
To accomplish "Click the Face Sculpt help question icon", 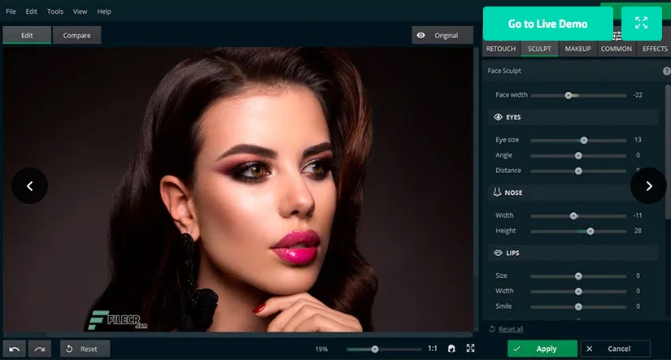I will 666,71.
